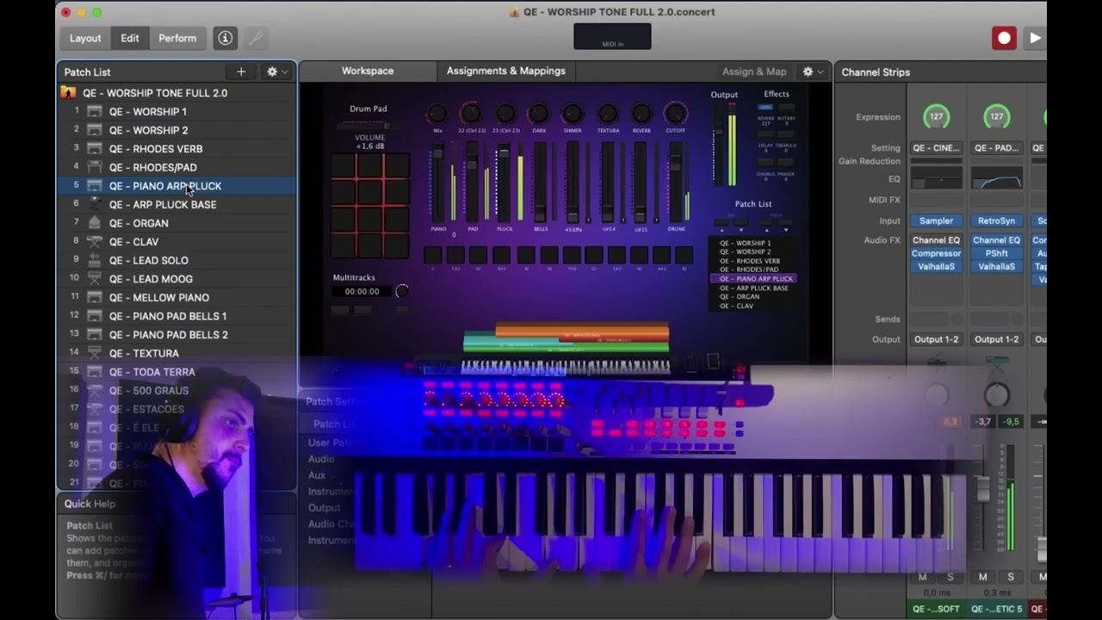1102x620 pixels.
Task: Open the QE - CINE... setting menu
Action: [936, 148]
